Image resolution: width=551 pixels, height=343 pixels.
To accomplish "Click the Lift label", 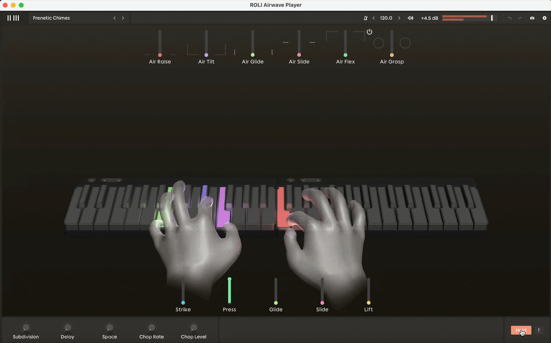I will click(x=368, y=310).
